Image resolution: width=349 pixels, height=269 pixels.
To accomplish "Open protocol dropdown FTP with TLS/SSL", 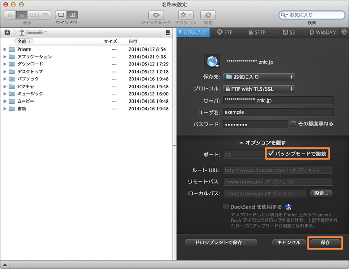I will (x=259, y=89).
